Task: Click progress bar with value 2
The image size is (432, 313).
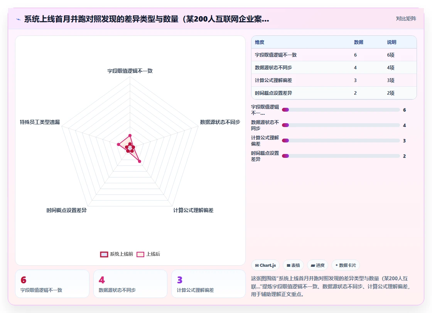Action: (x=341, y=156)
